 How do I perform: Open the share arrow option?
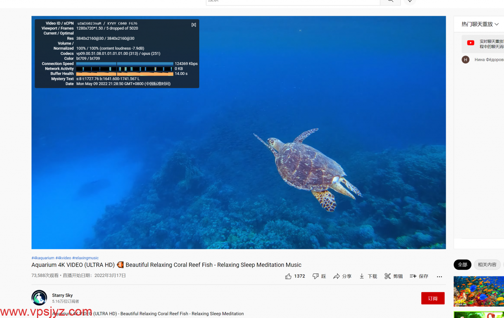(x=336, y=276)
